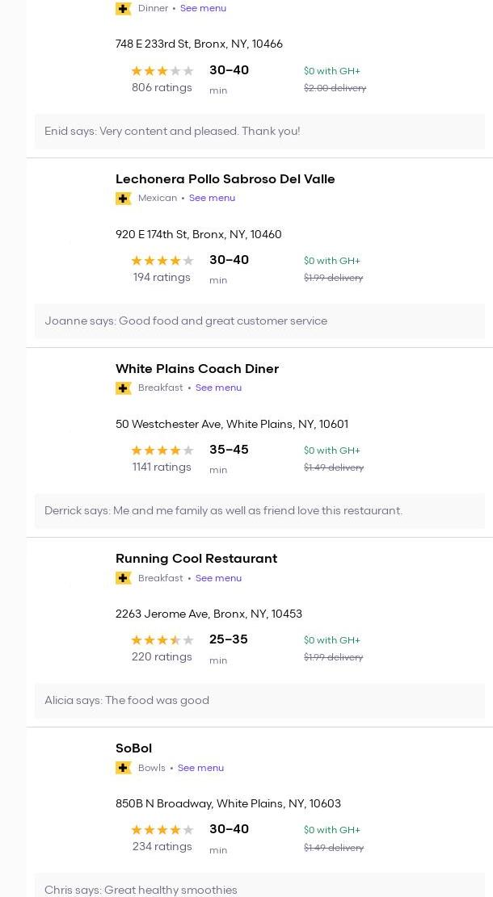Open See menu link for Lechonera Pollo Sabroso

tap(212, 198)
